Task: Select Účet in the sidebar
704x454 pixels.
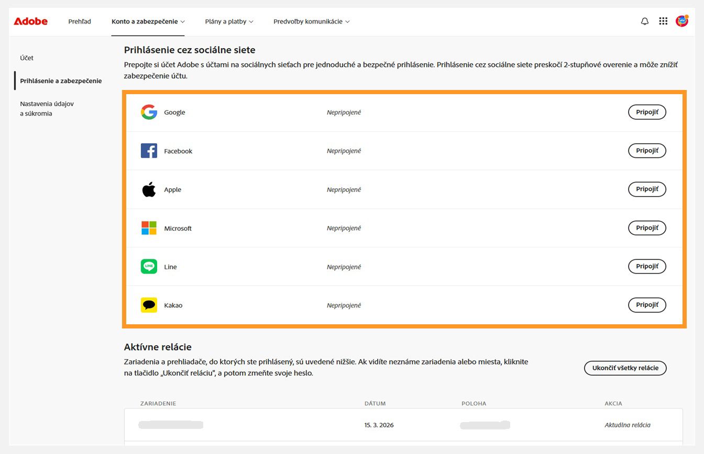Action: (x=27, y=58)
